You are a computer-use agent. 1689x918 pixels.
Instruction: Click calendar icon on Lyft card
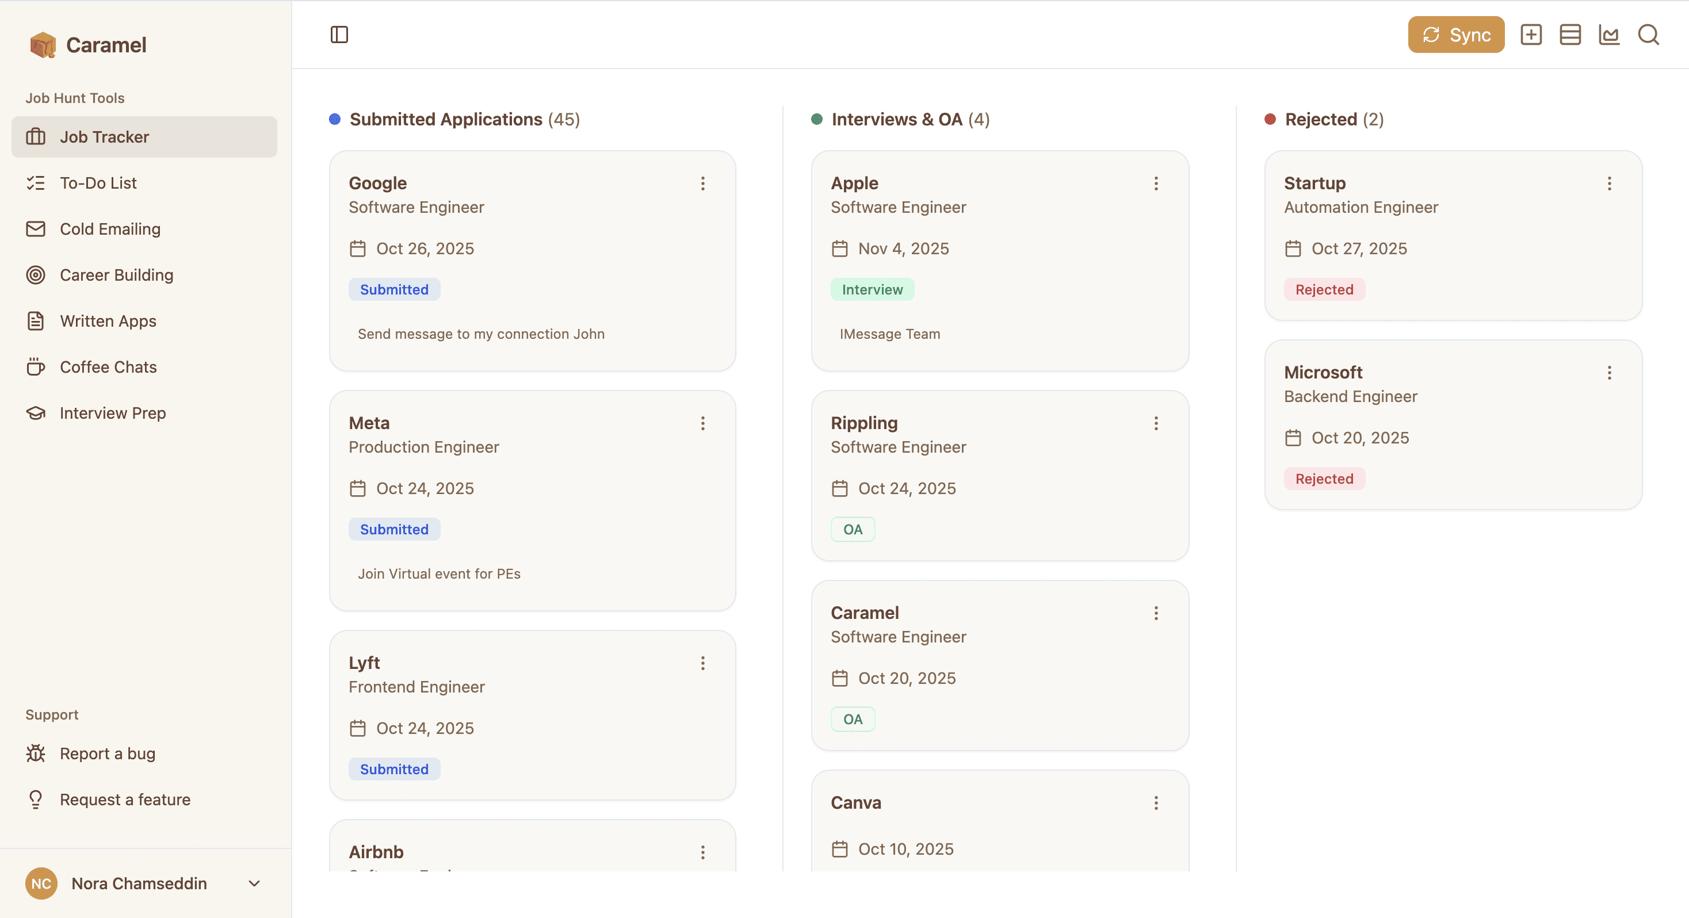pyautogui.click(x=357, y=729)
